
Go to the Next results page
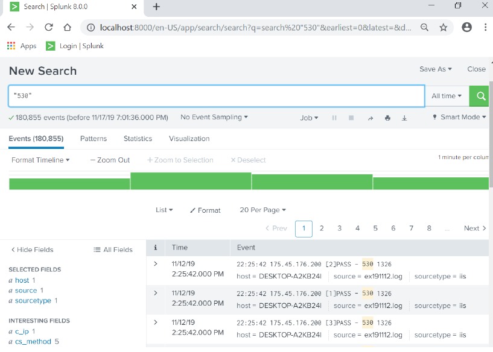[x=475, y=228]
